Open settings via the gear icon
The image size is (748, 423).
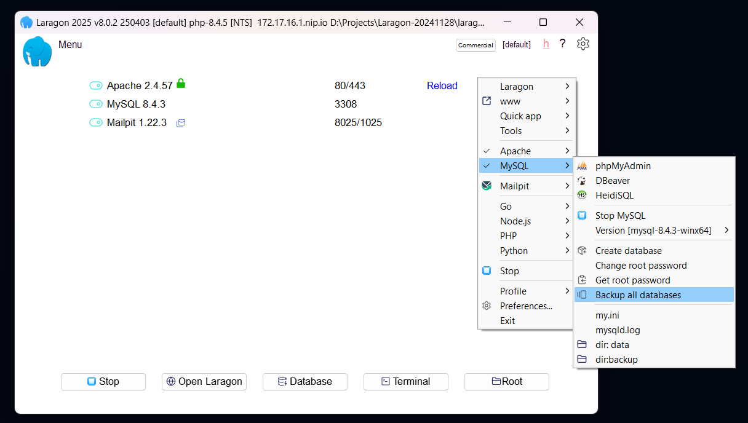click(583, 44)
